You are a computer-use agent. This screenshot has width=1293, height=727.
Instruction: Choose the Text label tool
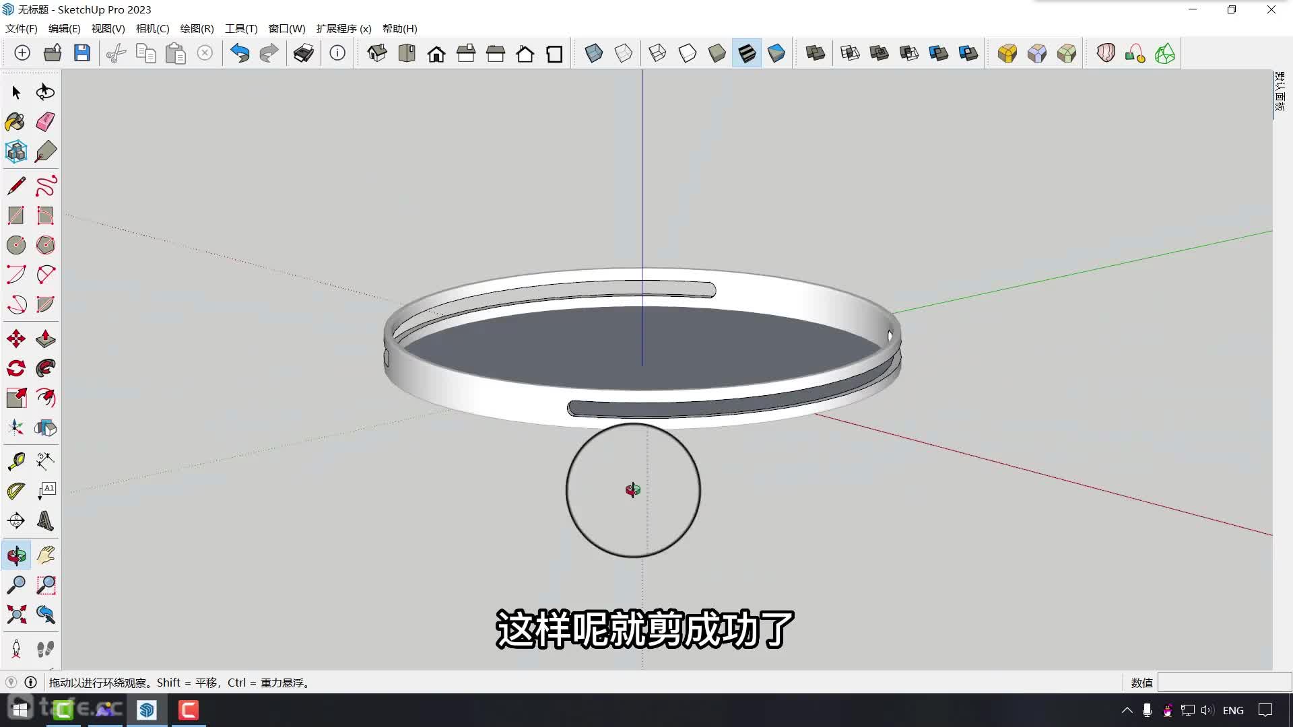tap(45, 491)
